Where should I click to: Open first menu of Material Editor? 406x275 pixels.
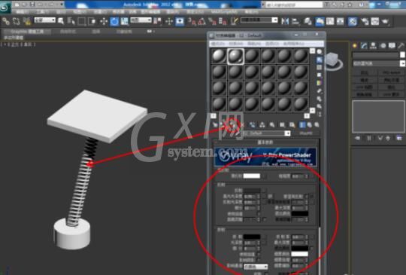tap(217, 44)
